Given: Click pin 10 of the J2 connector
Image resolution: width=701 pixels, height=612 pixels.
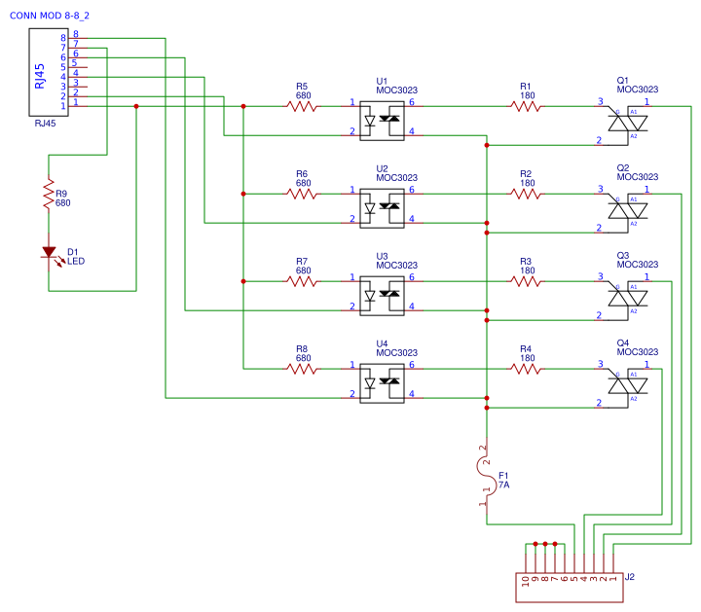Looking at the screenshot, I should 526,564.
